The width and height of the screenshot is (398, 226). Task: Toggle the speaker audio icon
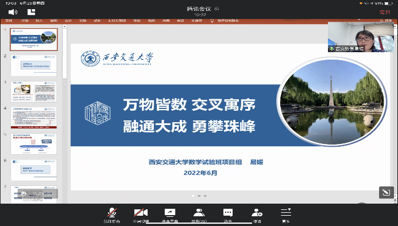13,12
